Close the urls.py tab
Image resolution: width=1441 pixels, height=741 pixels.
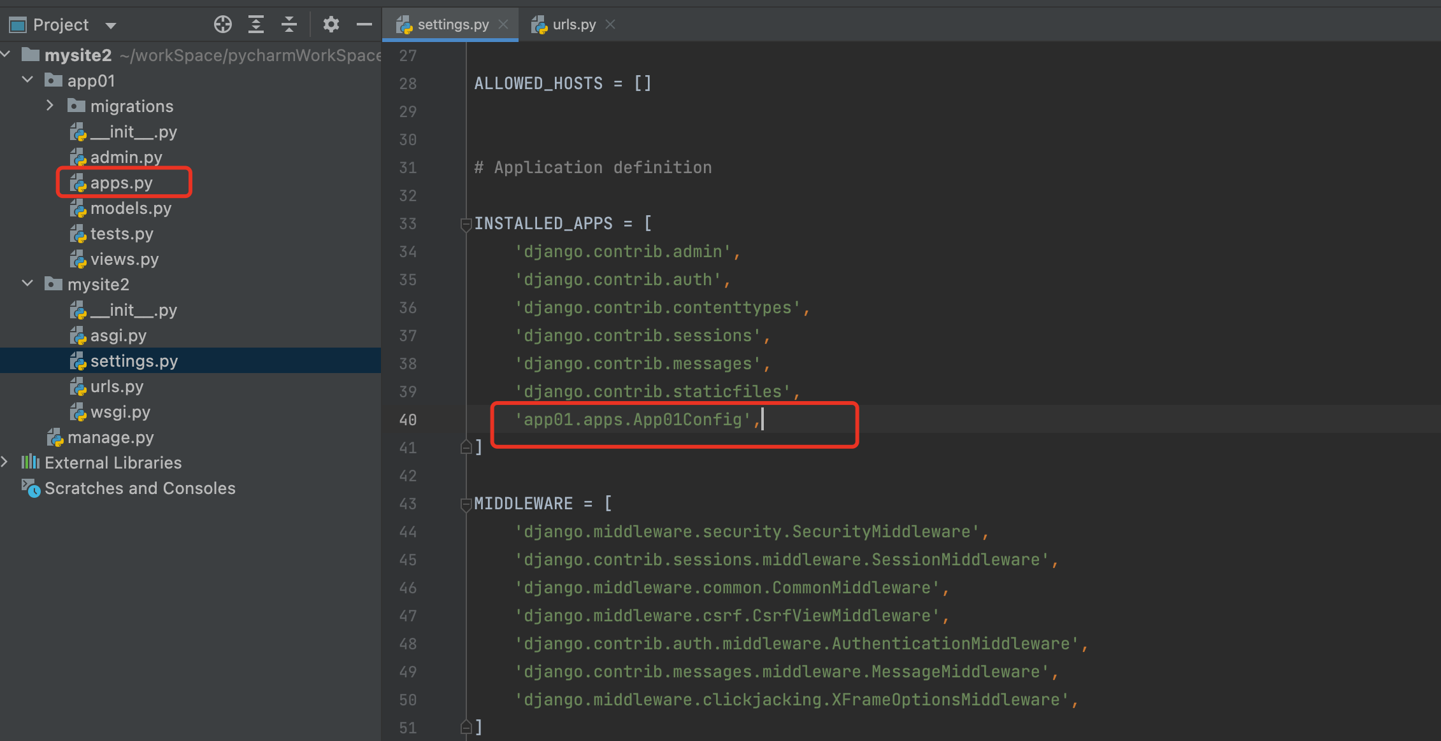610,24
